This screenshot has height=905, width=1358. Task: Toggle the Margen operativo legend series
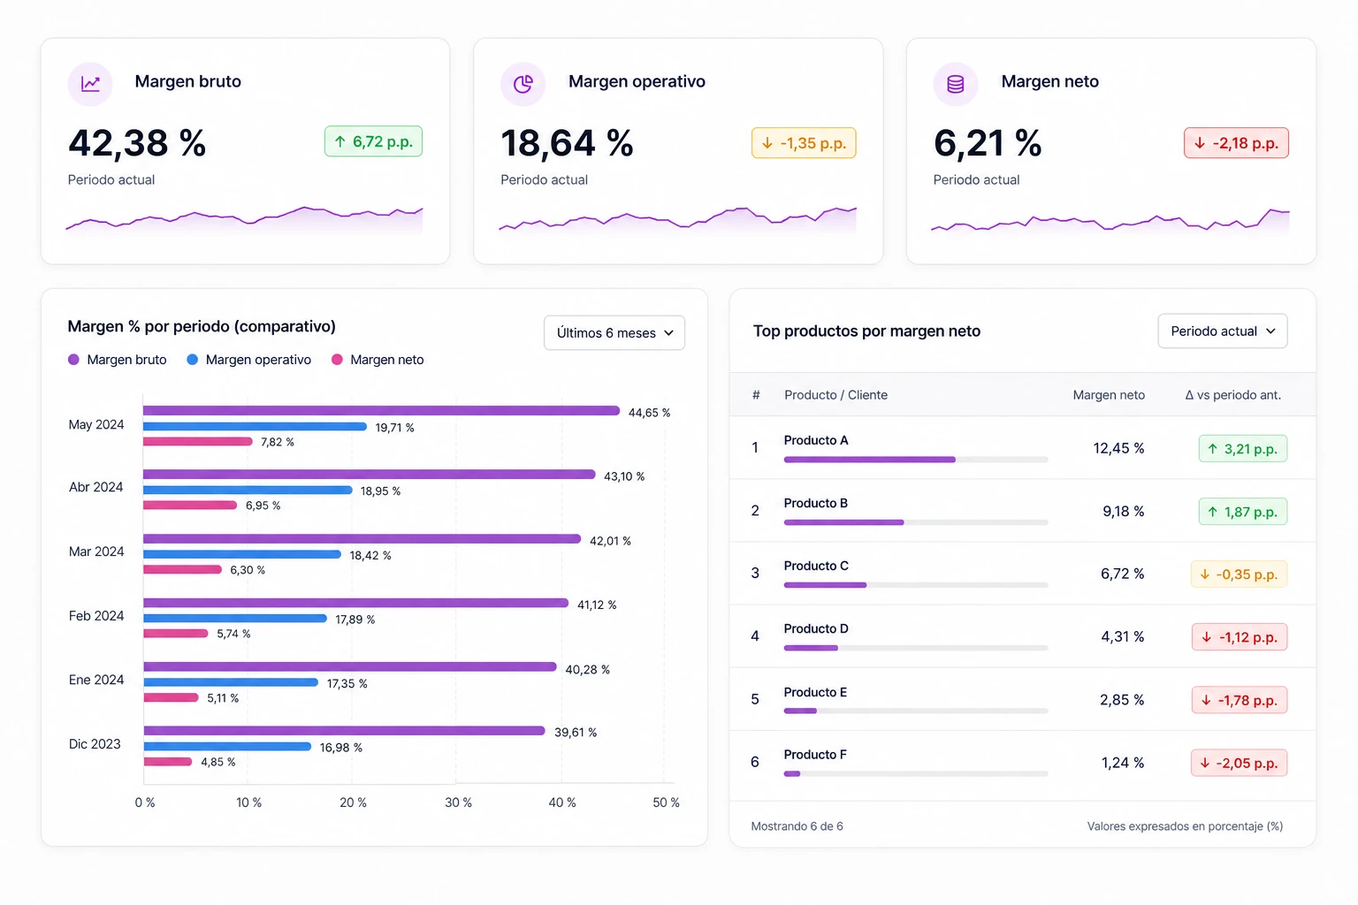point(249,360)
